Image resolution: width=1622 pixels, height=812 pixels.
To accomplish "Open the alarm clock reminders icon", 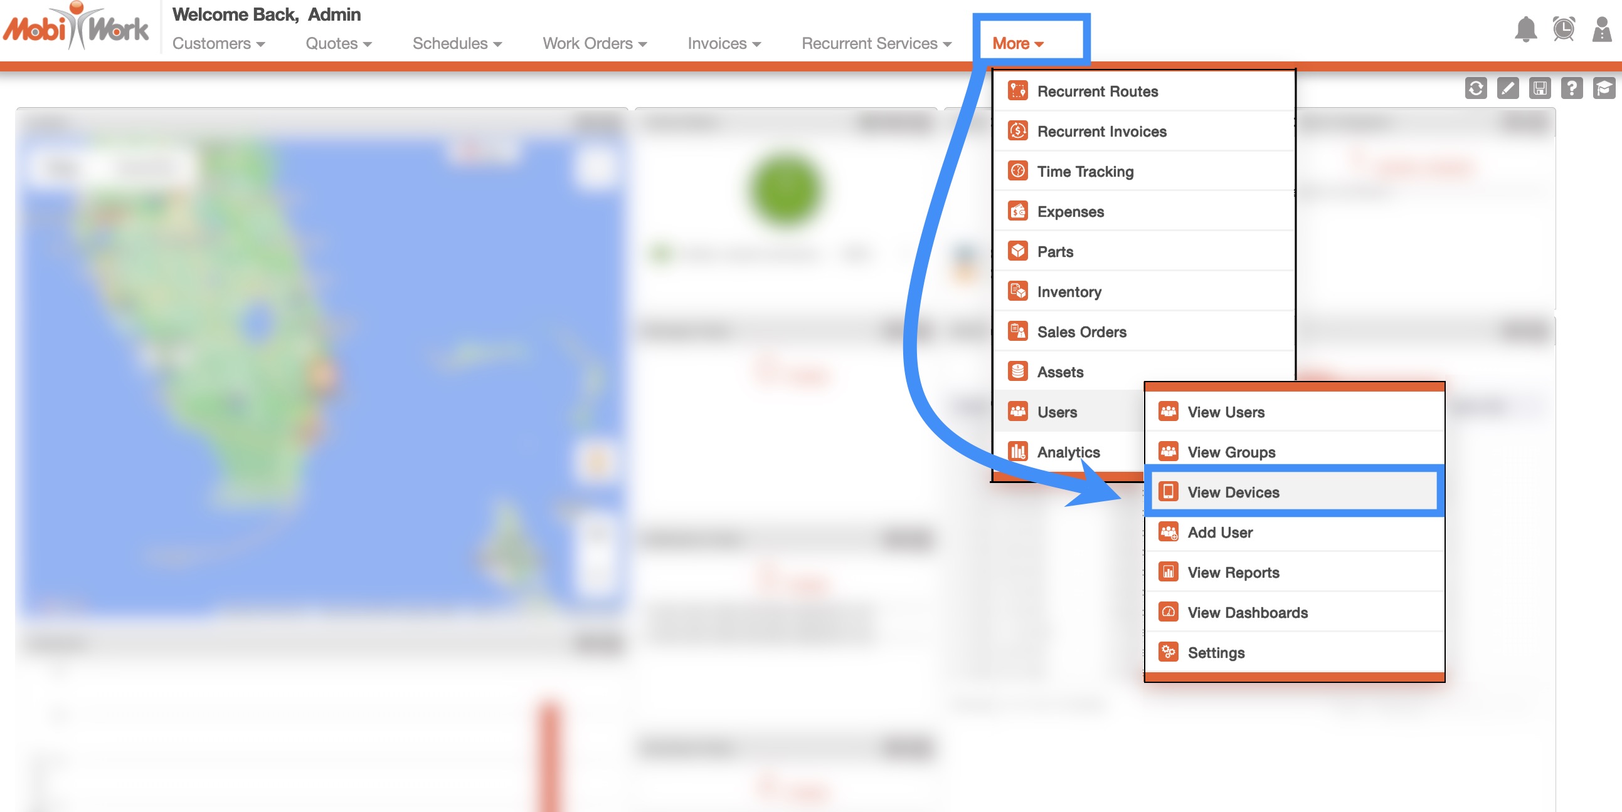I will [1564, 29].
